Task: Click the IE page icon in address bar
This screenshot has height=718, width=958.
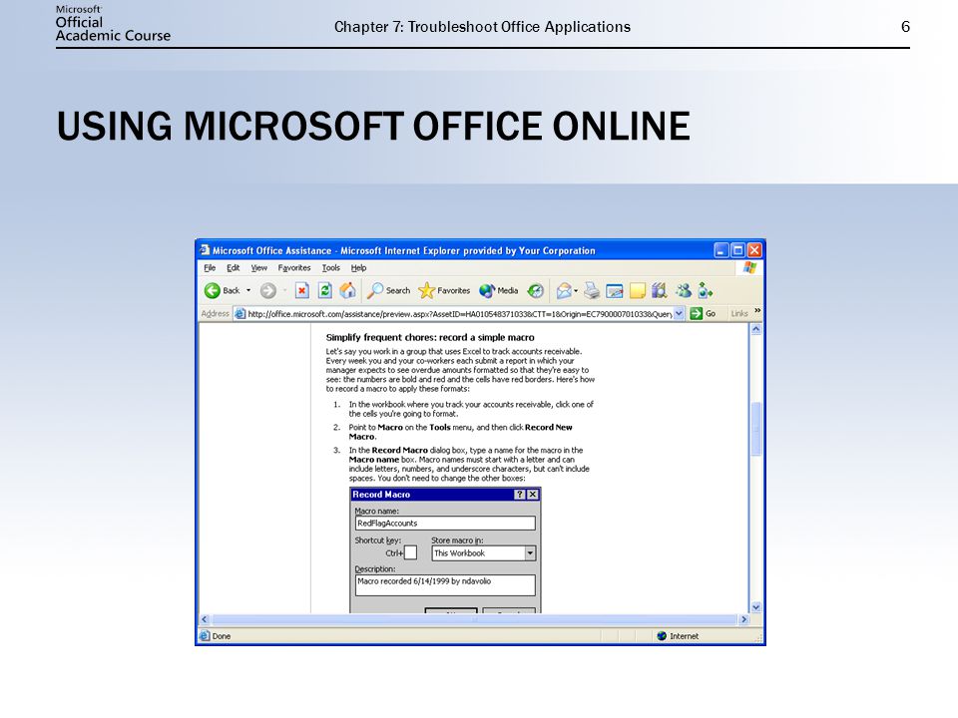Action: [240, 314]
